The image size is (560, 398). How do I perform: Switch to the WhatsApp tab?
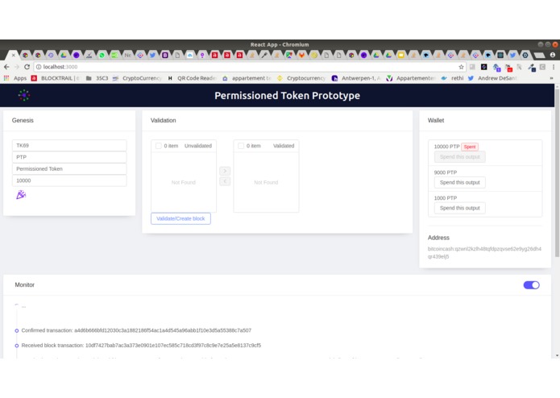102,55
